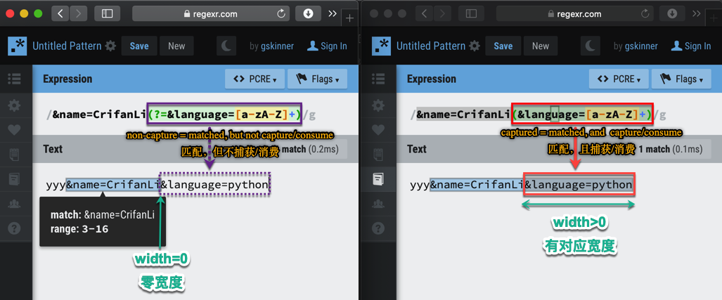
Task: Click New button in right window
Action: (541, 46)
